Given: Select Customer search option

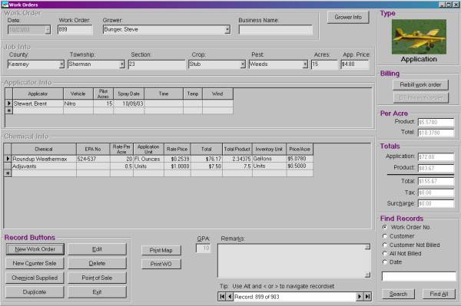Looking at the screenshot, I should coord(385,236).
